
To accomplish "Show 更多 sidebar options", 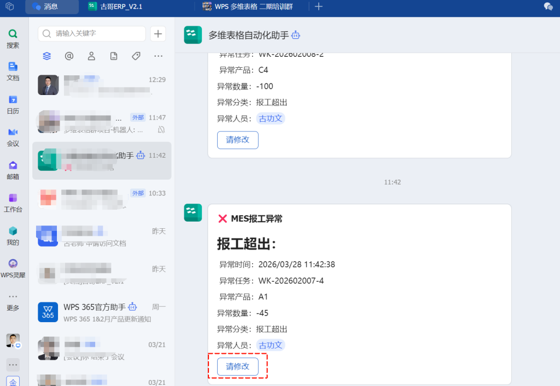I will [13, 303].
